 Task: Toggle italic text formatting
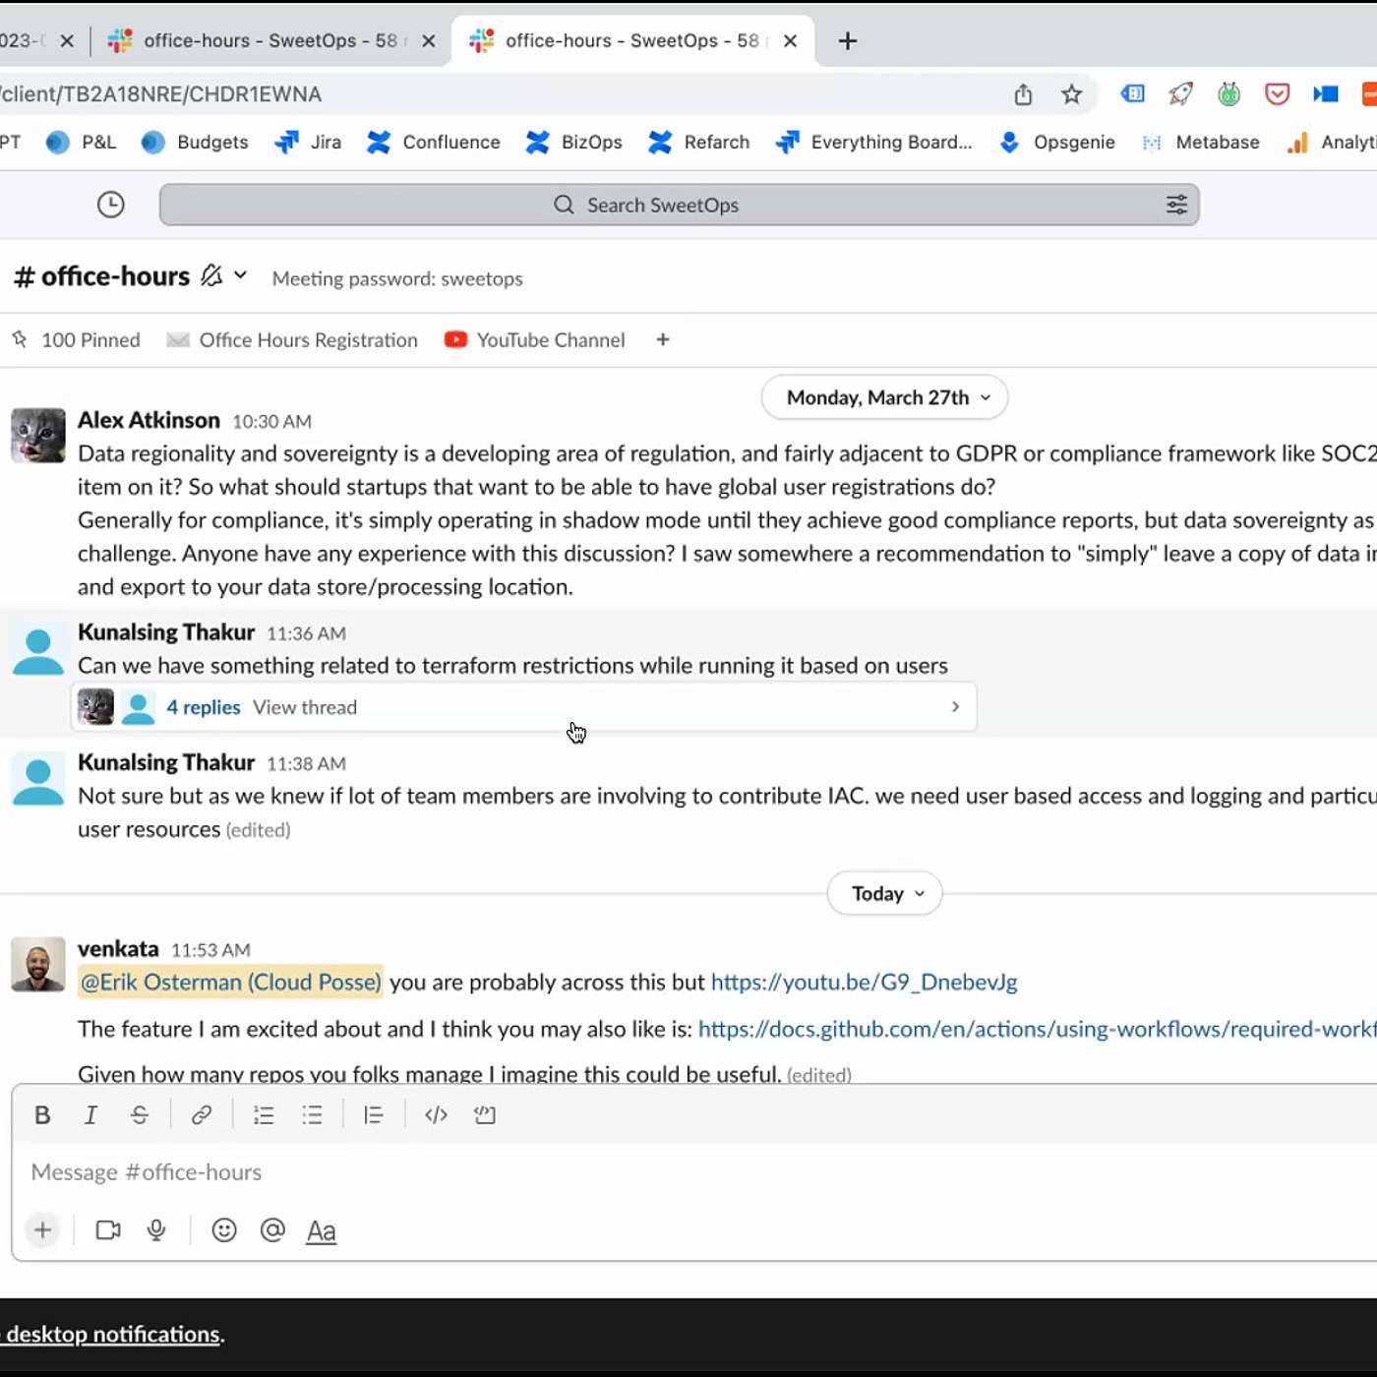click(x=90, y=1114)
